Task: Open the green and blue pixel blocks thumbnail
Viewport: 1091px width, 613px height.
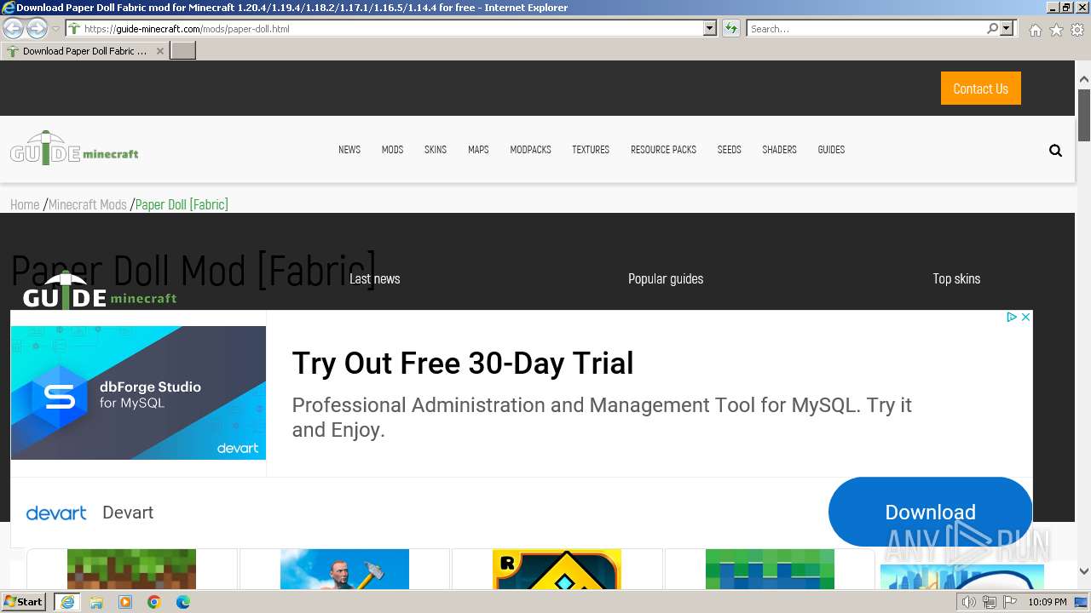Action: point(770,569)
